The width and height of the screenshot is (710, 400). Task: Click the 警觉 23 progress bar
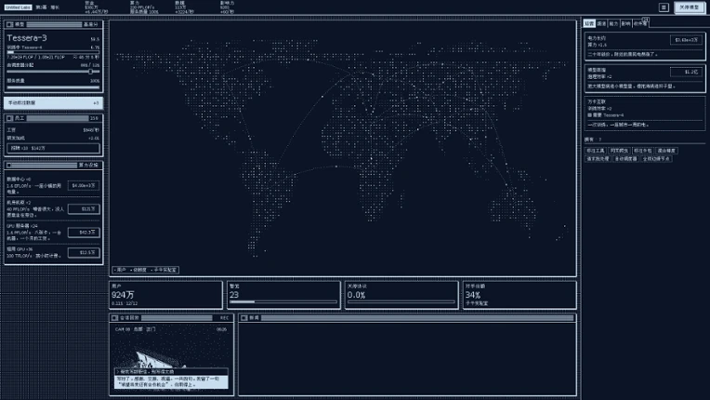[283, 301]
